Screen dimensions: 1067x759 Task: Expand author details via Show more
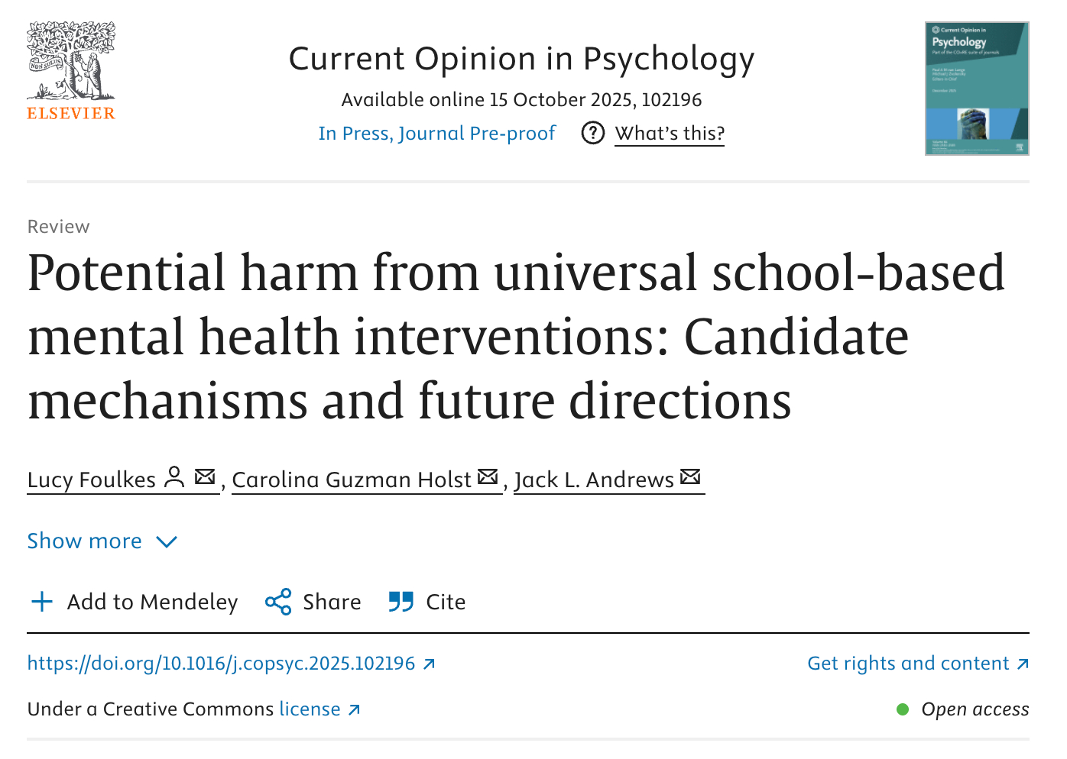[85, 541]
